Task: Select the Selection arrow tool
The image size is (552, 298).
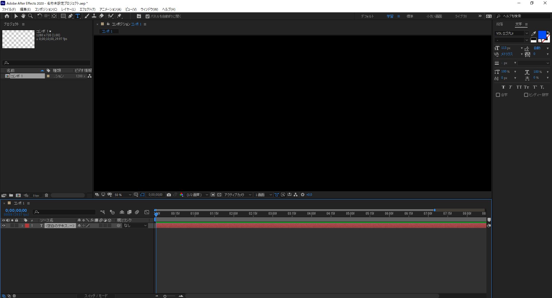Action: pyautogui.click(x=16, y=16)
